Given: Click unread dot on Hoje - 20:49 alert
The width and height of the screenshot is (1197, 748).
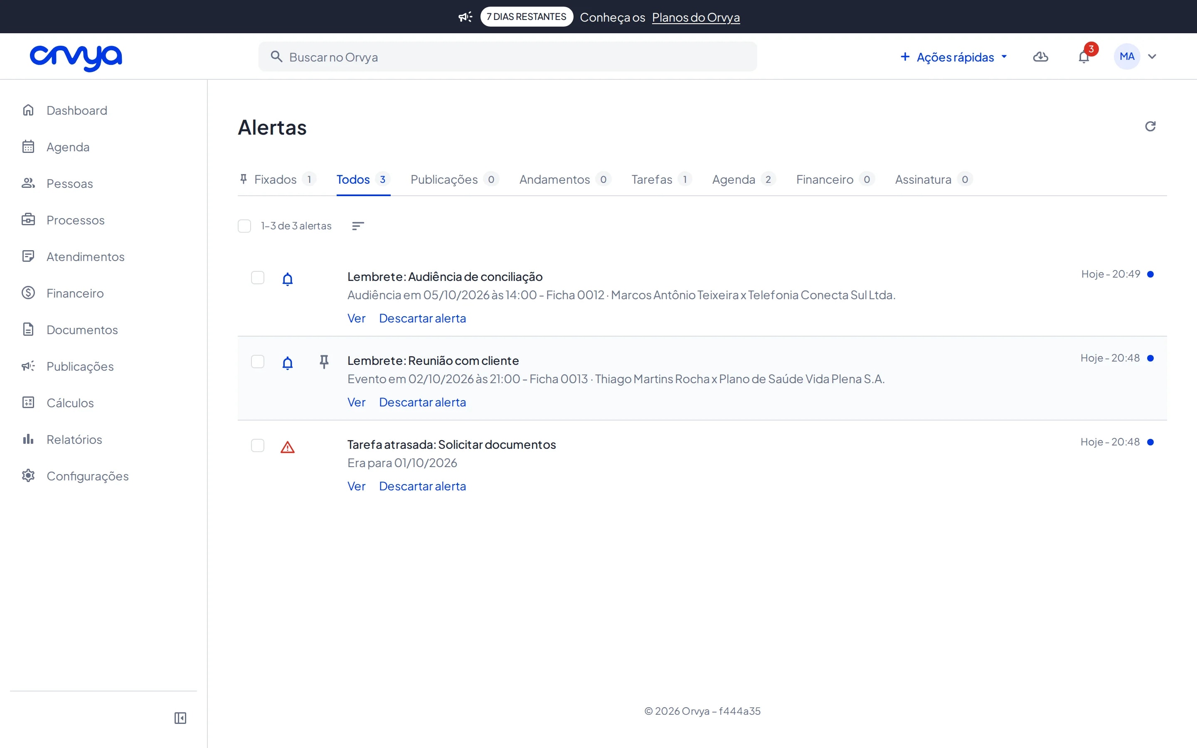Looking at the screenshot, I should coord(1150,274).
